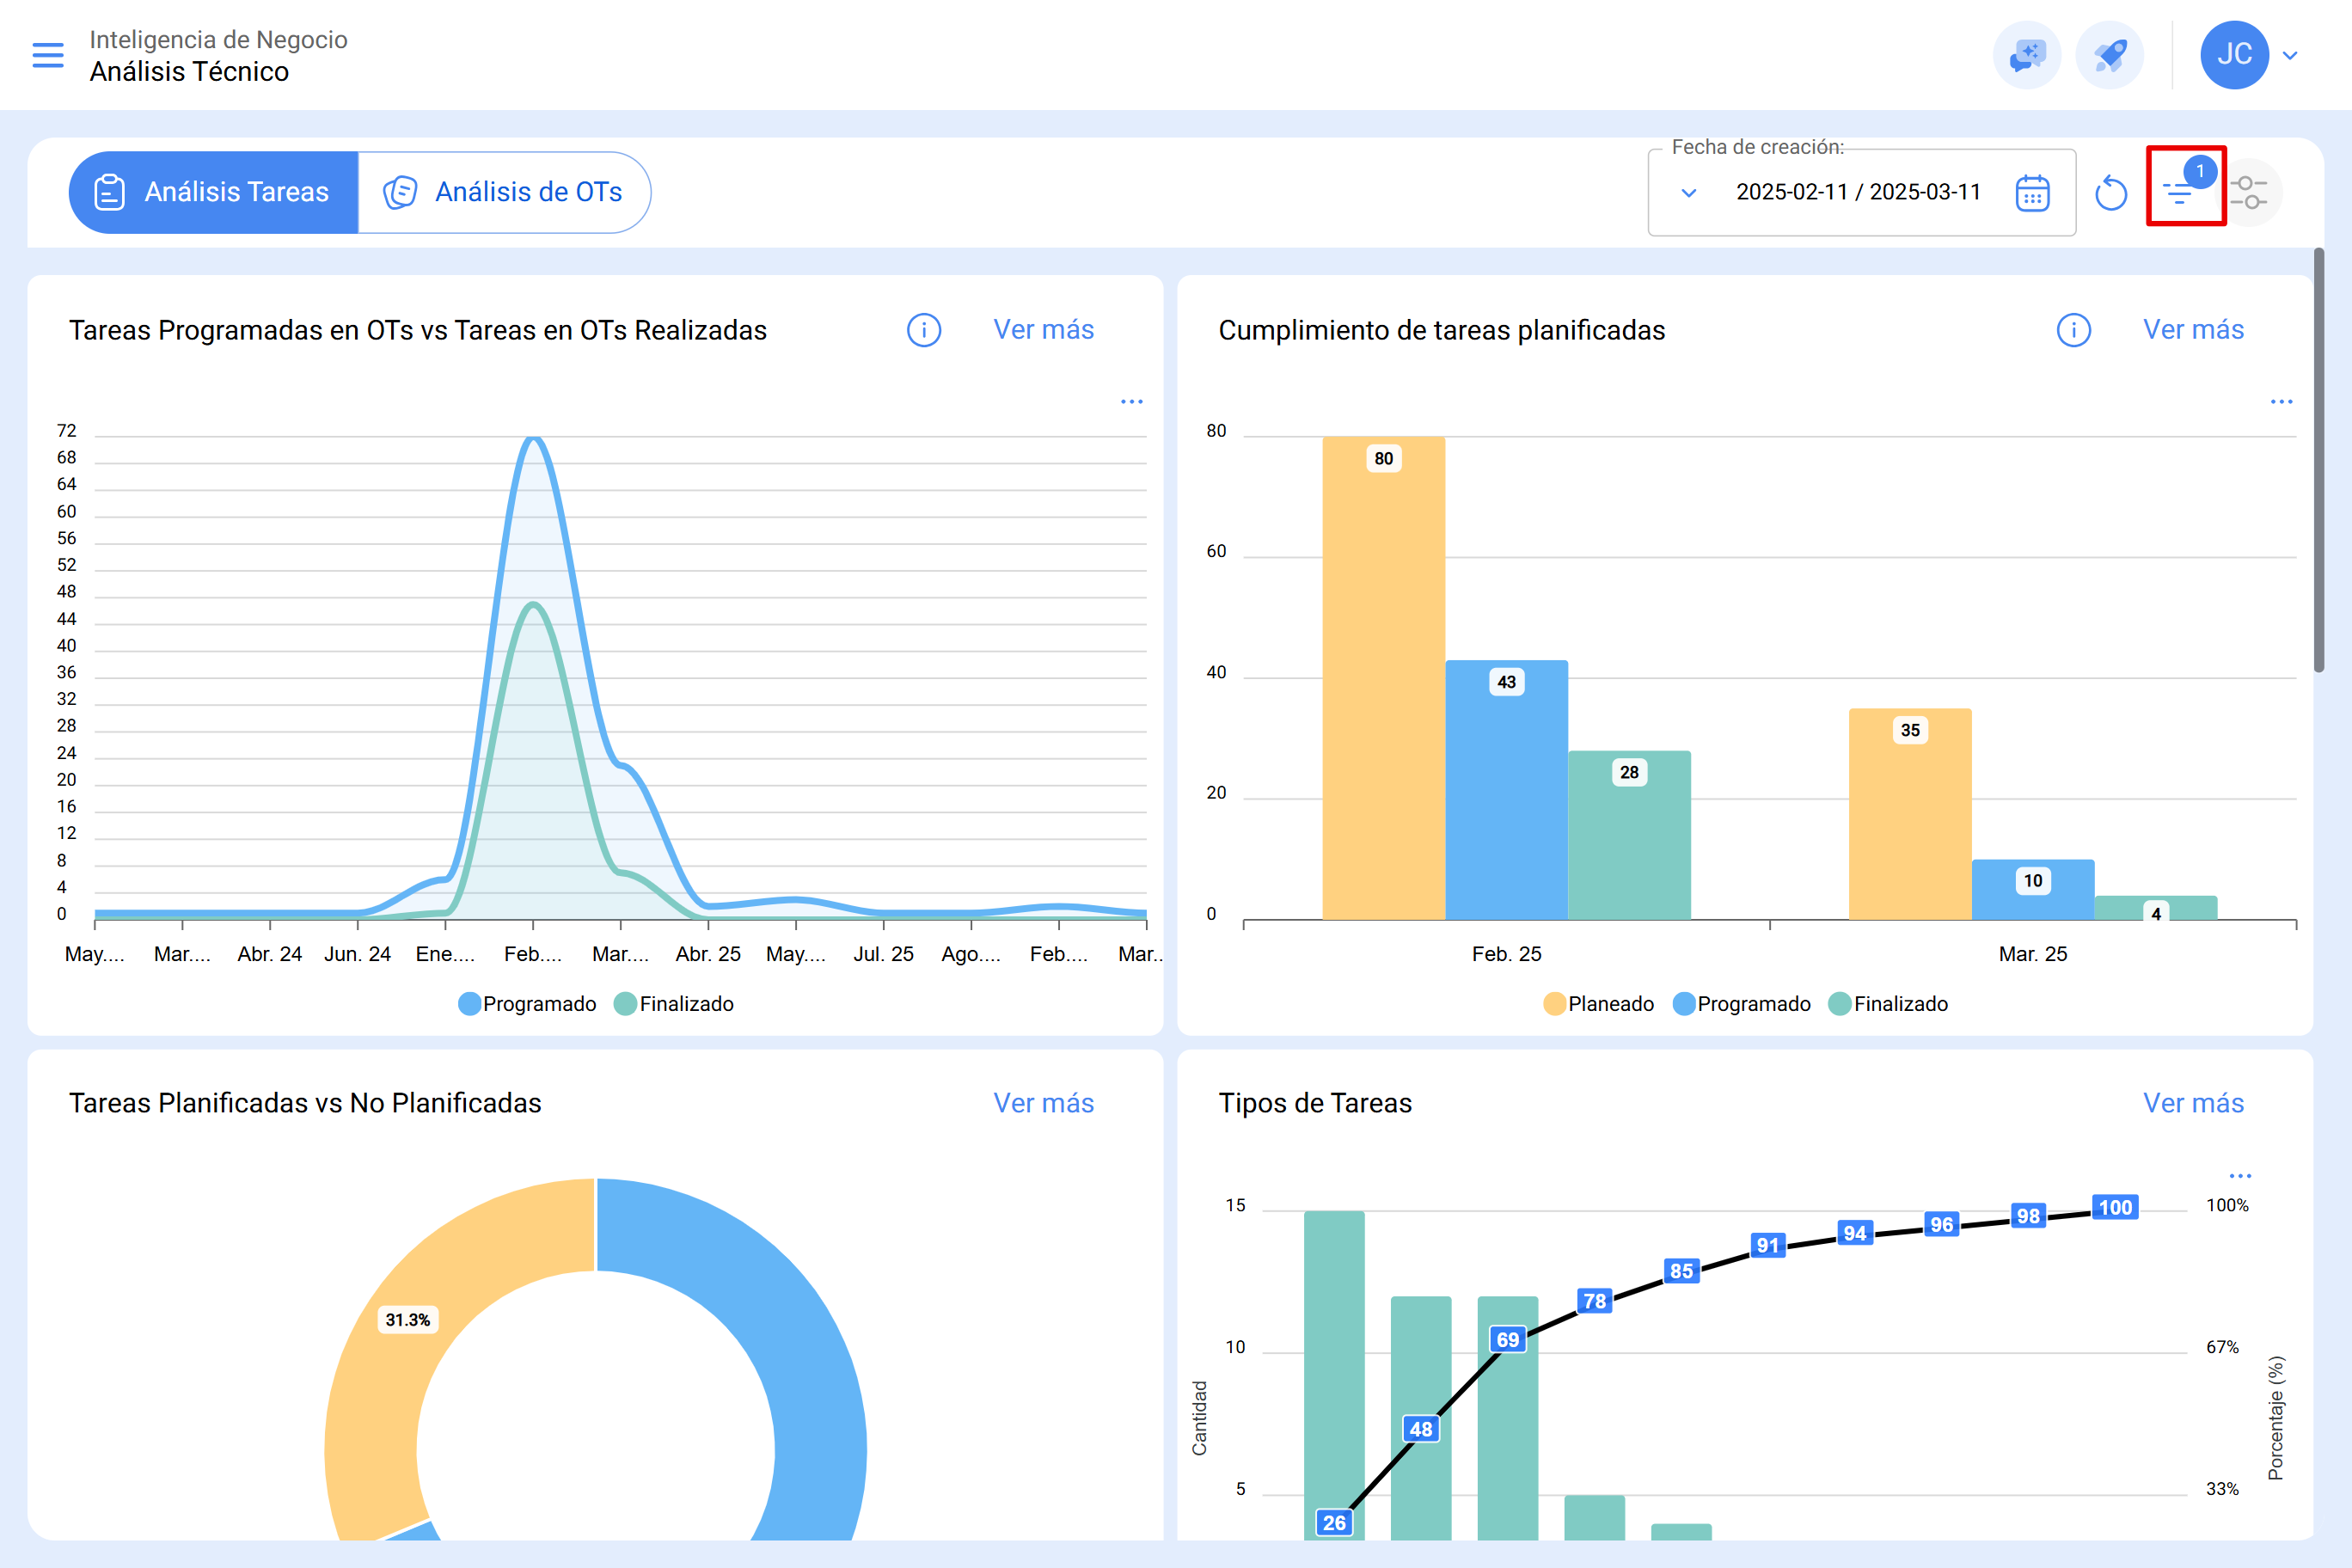Open the AI chat assistant icon
Viewport: 2352px width, 1568px height.
(2027, 55)
